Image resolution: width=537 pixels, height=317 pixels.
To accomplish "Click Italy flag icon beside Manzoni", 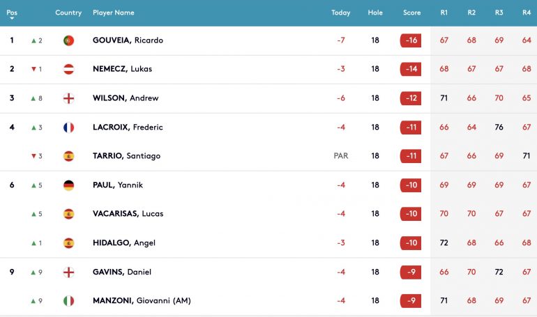I will 68,301.
